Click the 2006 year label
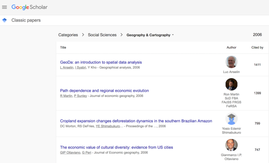This screenshot has height=163, width=269. click(257, 35)
